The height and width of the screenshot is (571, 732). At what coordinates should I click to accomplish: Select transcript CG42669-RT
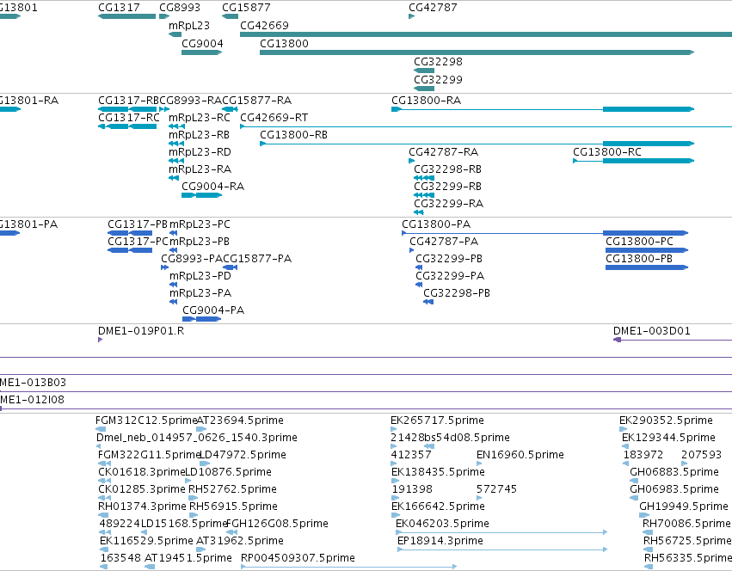(x=274, y=118)
